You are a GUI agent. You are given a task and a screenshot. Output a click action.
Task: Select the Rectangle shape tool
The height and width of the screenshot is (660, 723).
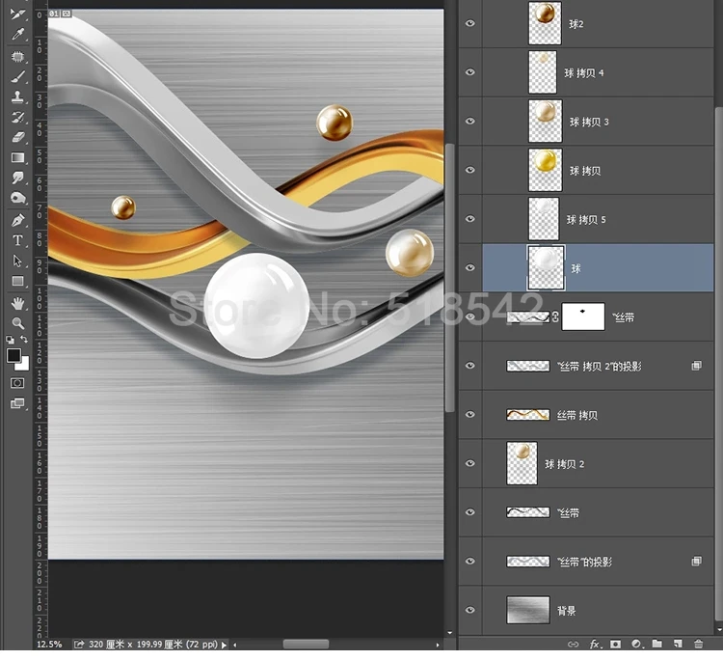coord(18,281)
